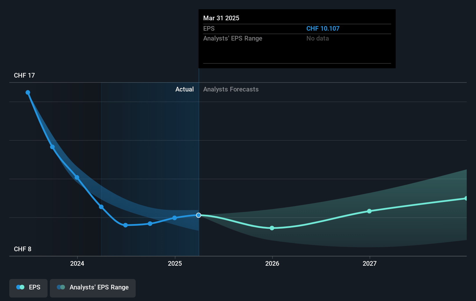Click the No data tooltip text
This screenshot has height=301, width=476.
[318, 38]
